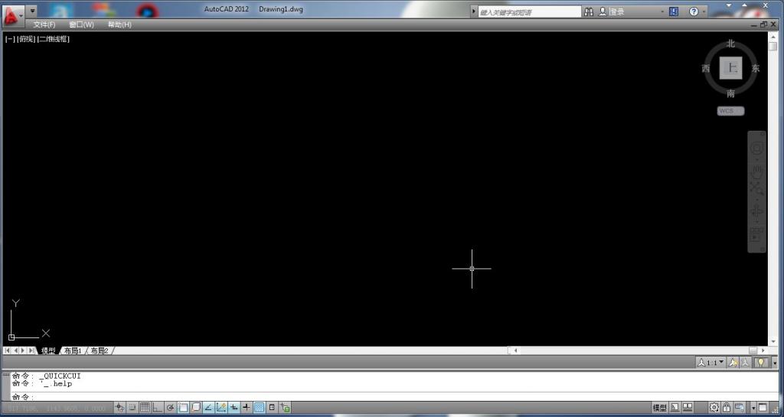Toggle the yellow light bulb isolate icon
The image size is (784, 417).
[x=760, y=363]
